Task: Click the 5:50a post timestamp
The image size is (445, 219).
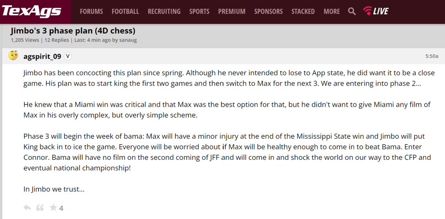Action: click(x=432, y=56)
